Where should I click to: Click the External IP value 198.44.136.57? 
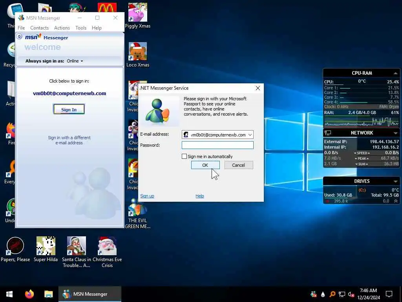point(384,142)
